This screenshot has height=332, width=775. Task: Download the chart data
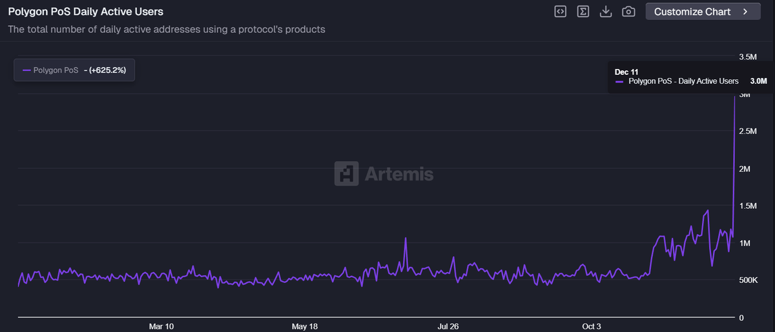tap(606, 12)
